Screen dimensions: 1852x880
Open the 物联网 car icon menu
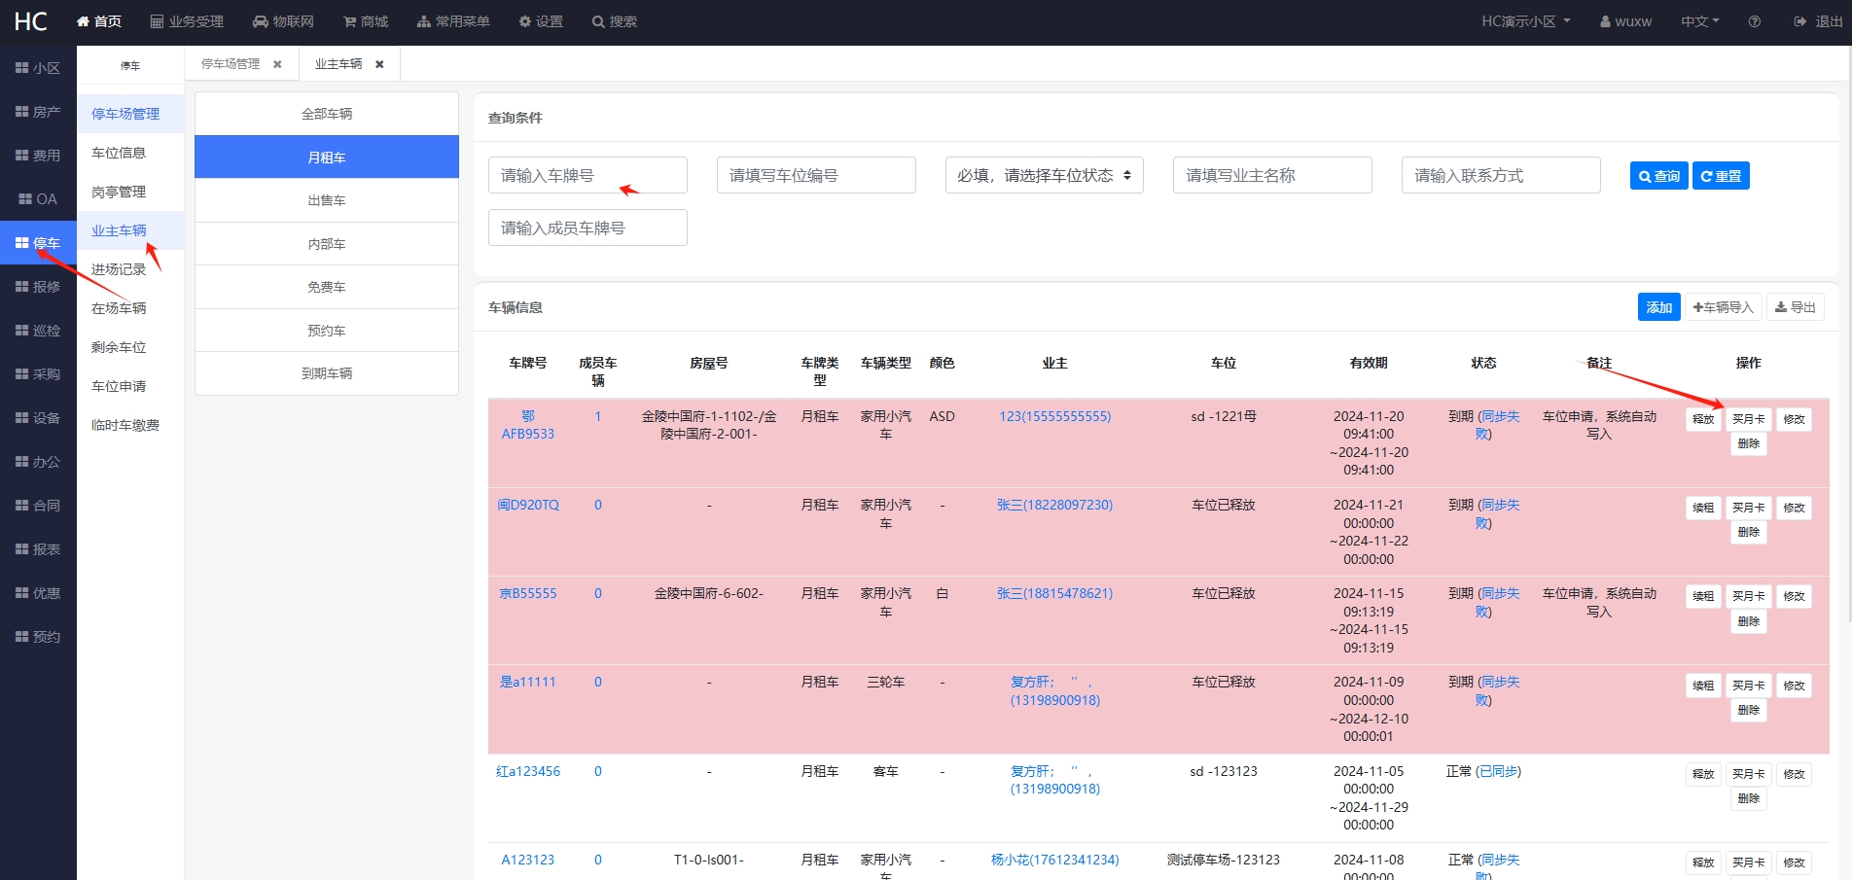(282, 21)
